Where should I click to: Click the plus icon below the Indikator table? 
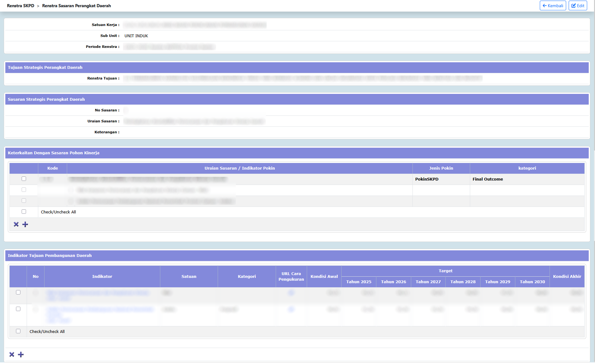21,355
